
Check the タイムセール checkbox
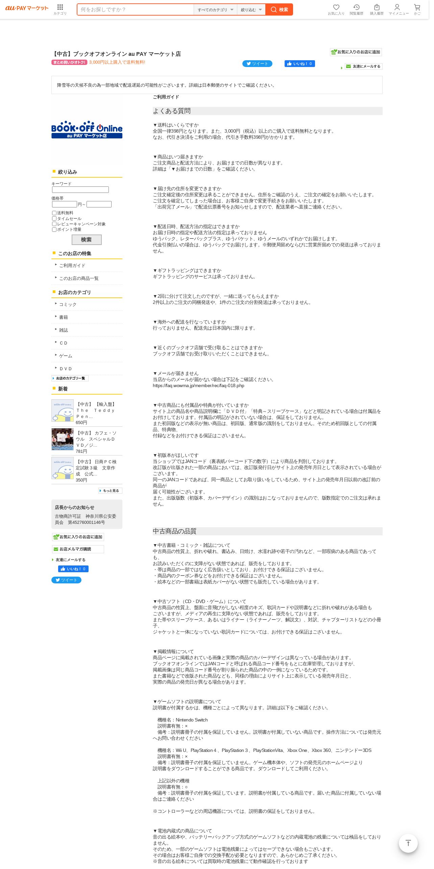tap(54, 219)
